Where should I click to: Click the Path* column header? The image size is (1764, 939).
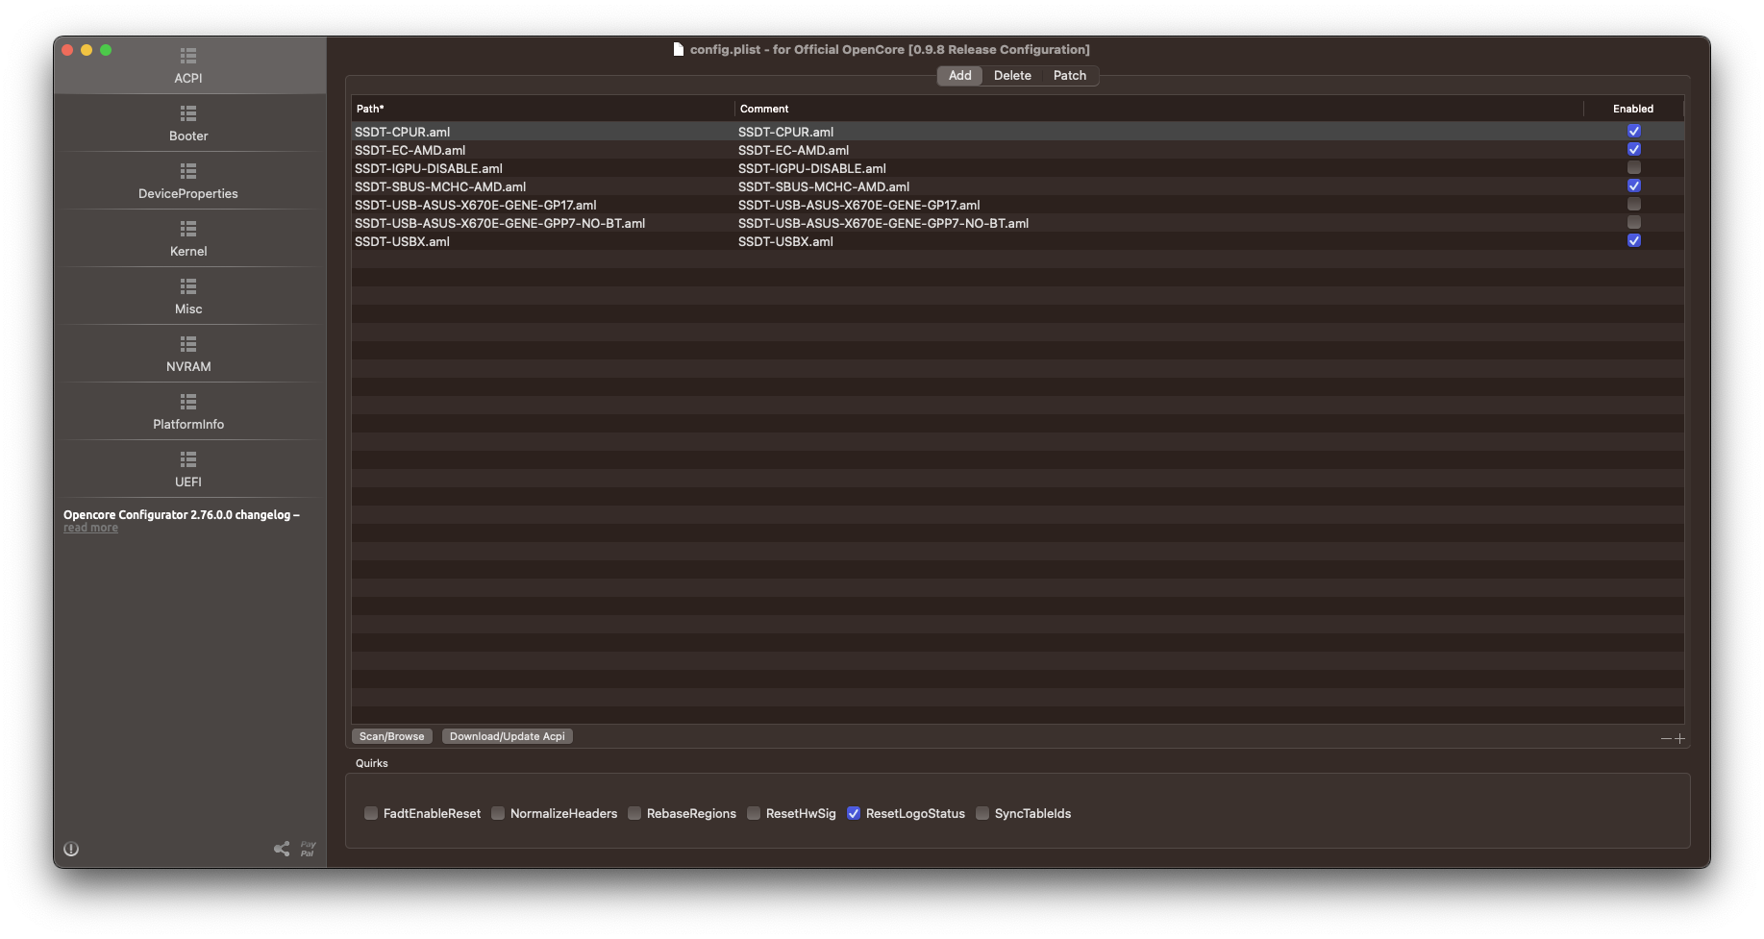(x=543, y=109)
